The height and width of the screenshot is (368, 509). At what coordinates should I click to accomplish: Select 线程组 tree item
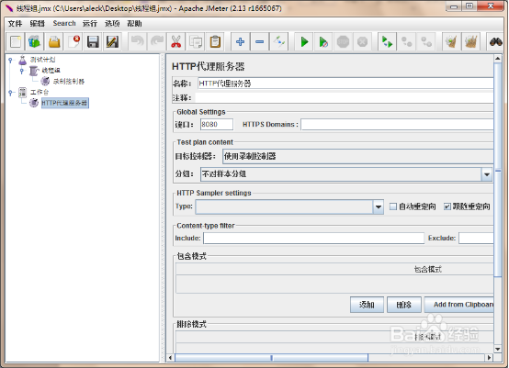click(x=51, y=71)
